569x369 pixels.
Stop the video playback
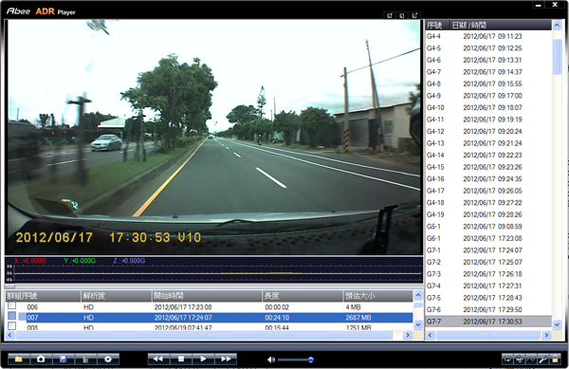point(181,359)
